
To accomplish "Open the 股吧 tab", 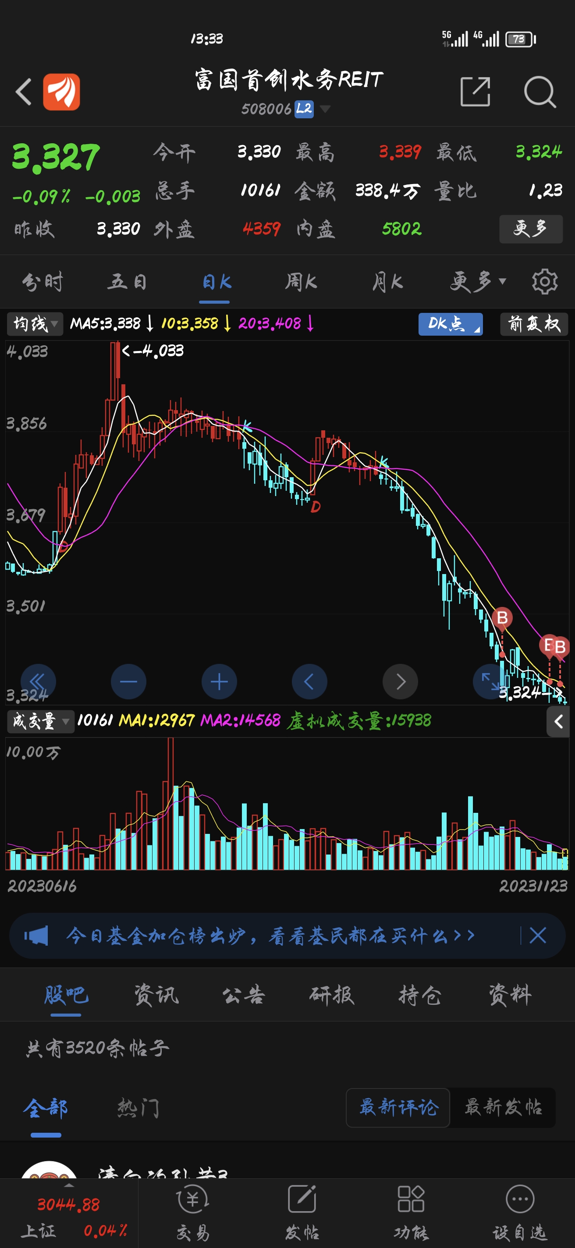I will point(66,995).
